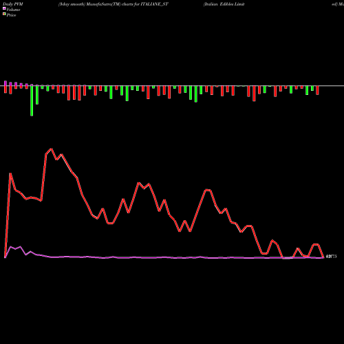
Task: Select the 'Volume' legend label
Action: tap(13, 10)
